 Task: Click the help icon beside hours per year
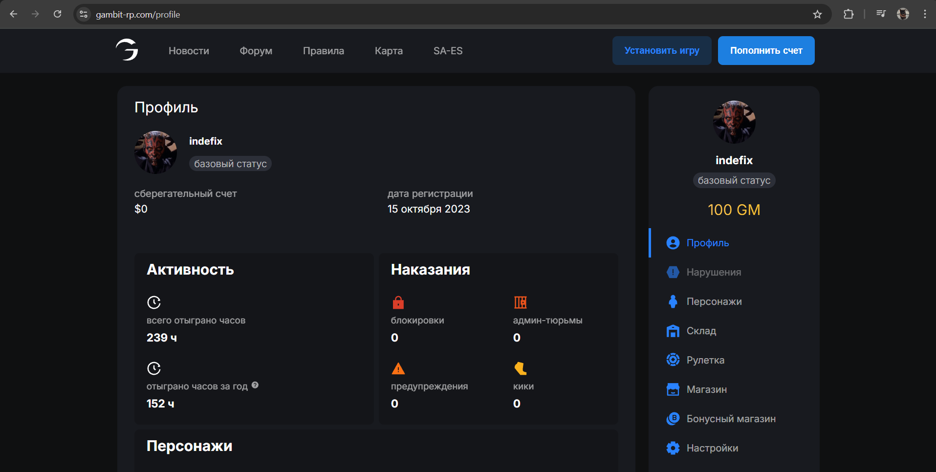[x=255, y=386]
